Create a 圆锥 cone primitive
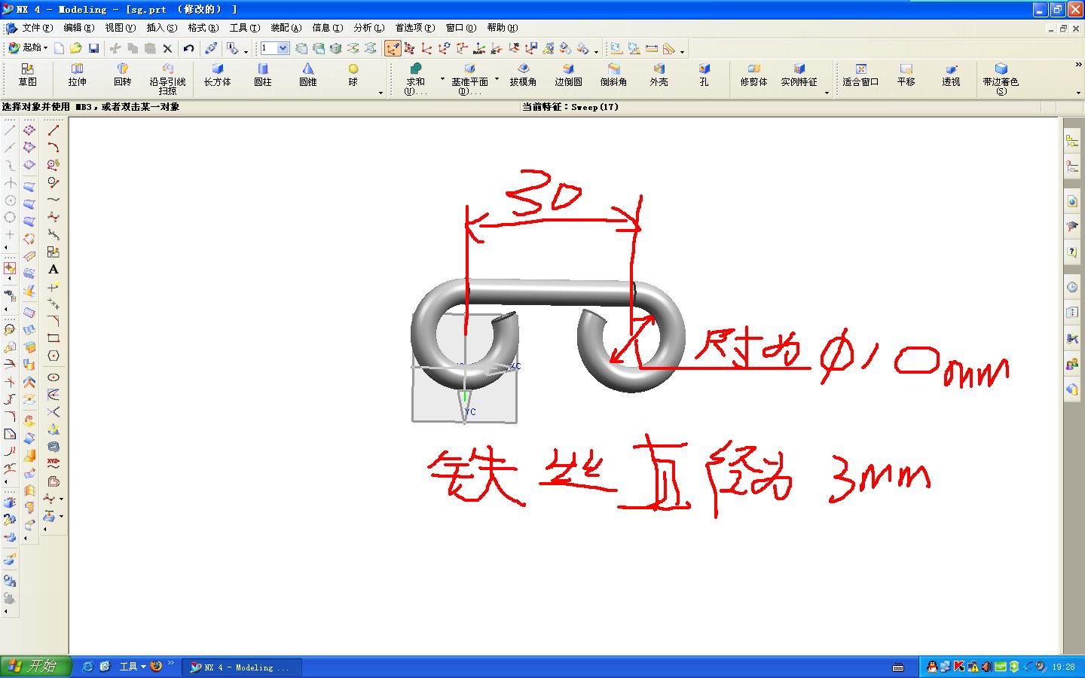The height and width of the screenshot is (678, 1085). (x=308, y=75)
